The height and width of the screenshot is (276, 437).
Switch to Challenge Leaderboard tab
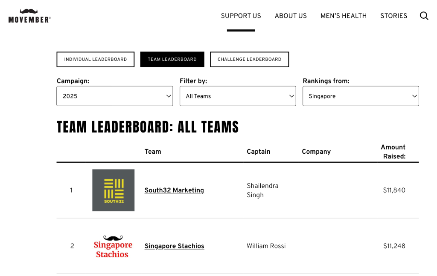[249, 60]
